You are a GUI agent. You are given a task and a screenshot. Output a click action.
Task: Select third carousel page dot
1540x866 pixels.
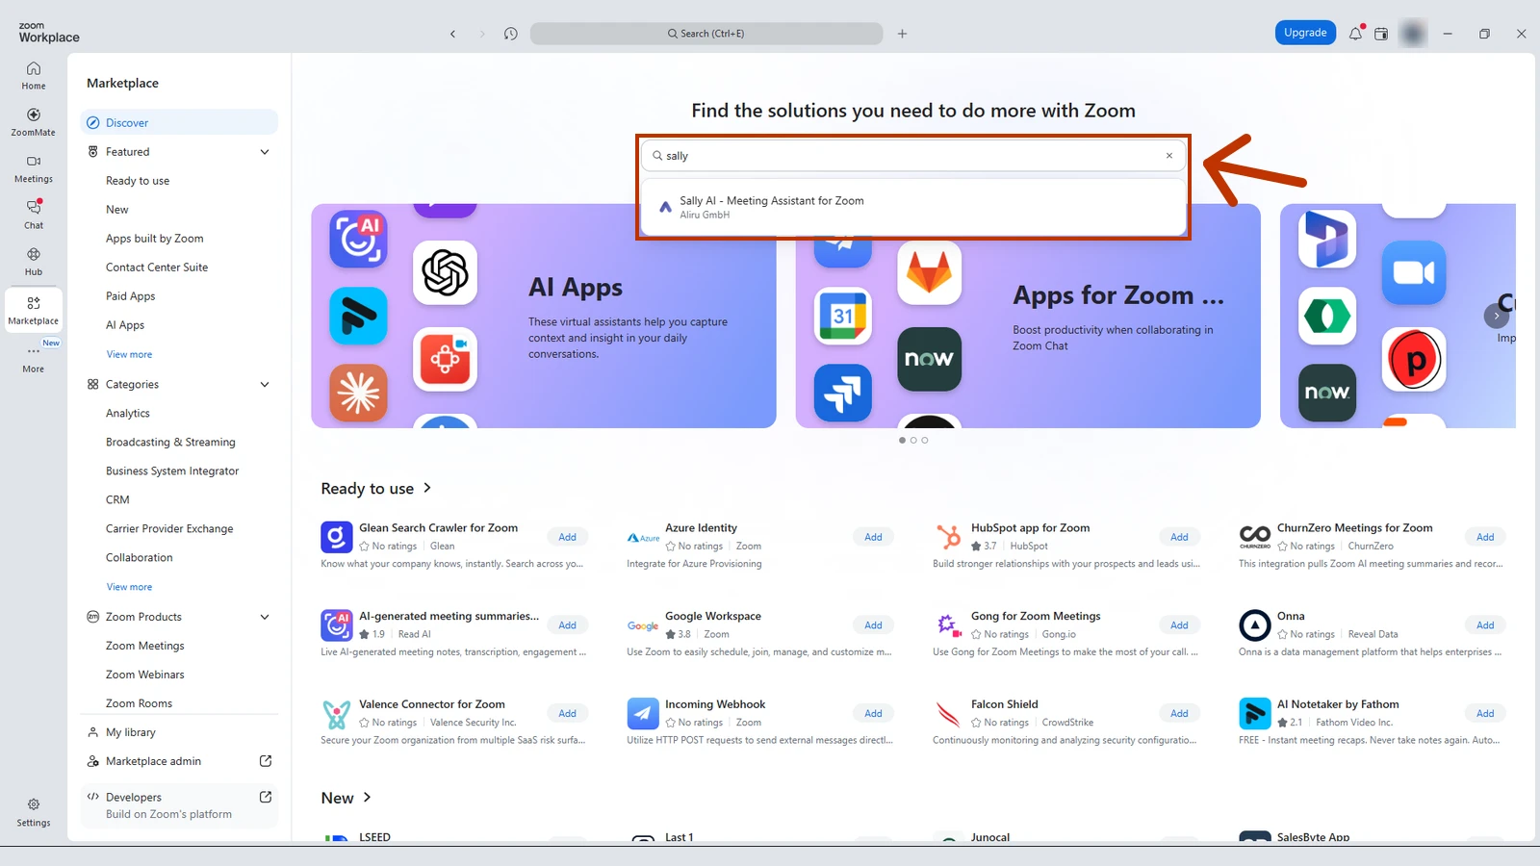pos(925,441)
